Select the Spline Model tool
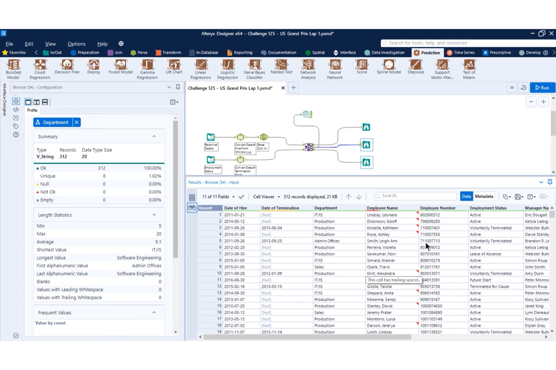This screenshot has height=370, width=556. 389,67
